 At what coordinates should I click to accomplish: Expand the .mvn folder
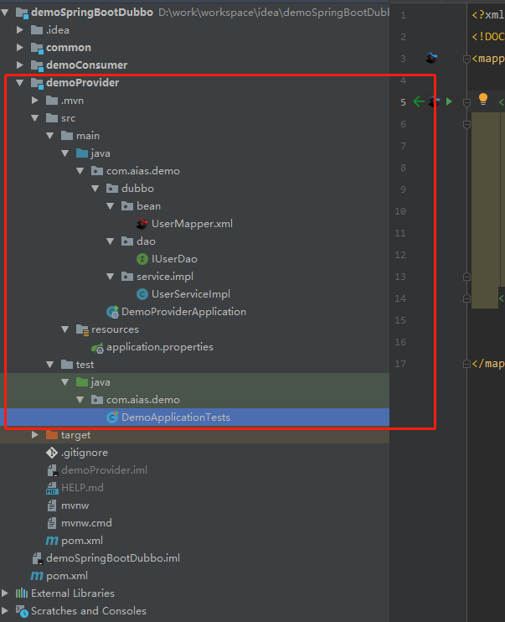coord(35,101)
